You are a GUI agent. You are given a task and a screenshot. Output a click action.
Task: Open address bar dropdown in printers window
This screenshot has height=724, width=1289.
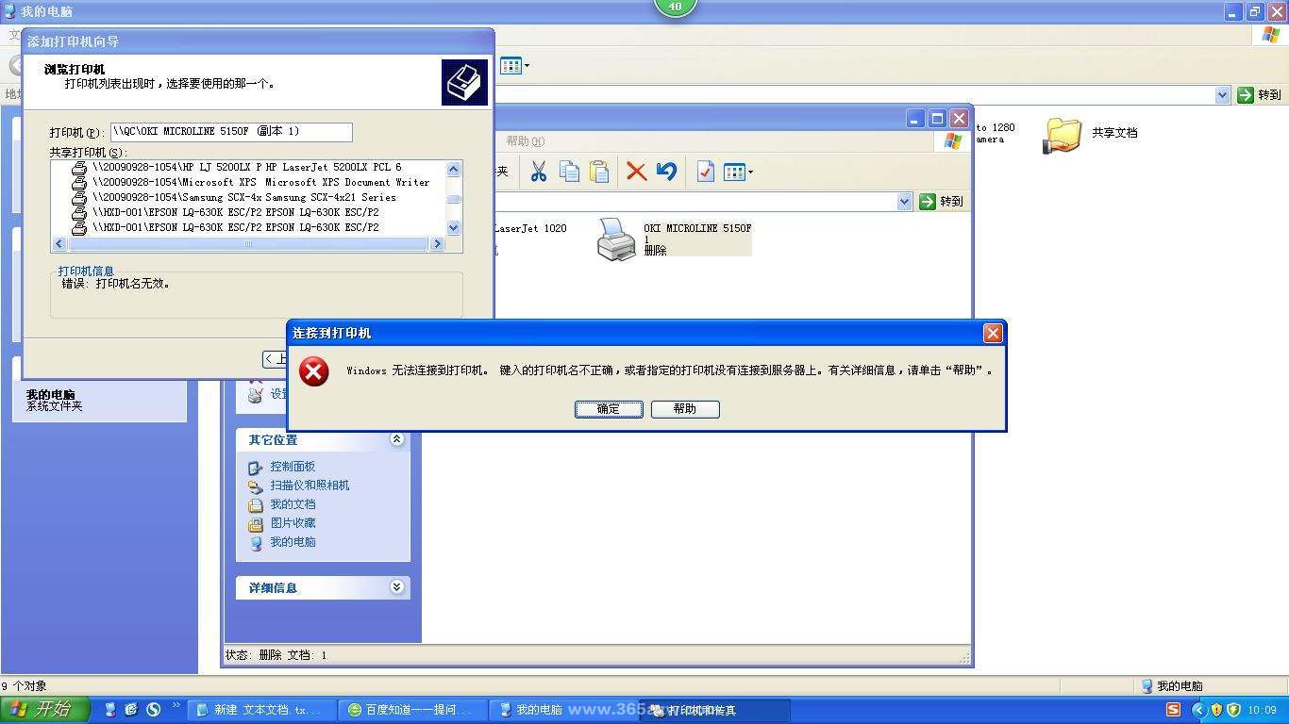[x=904, y=201]
